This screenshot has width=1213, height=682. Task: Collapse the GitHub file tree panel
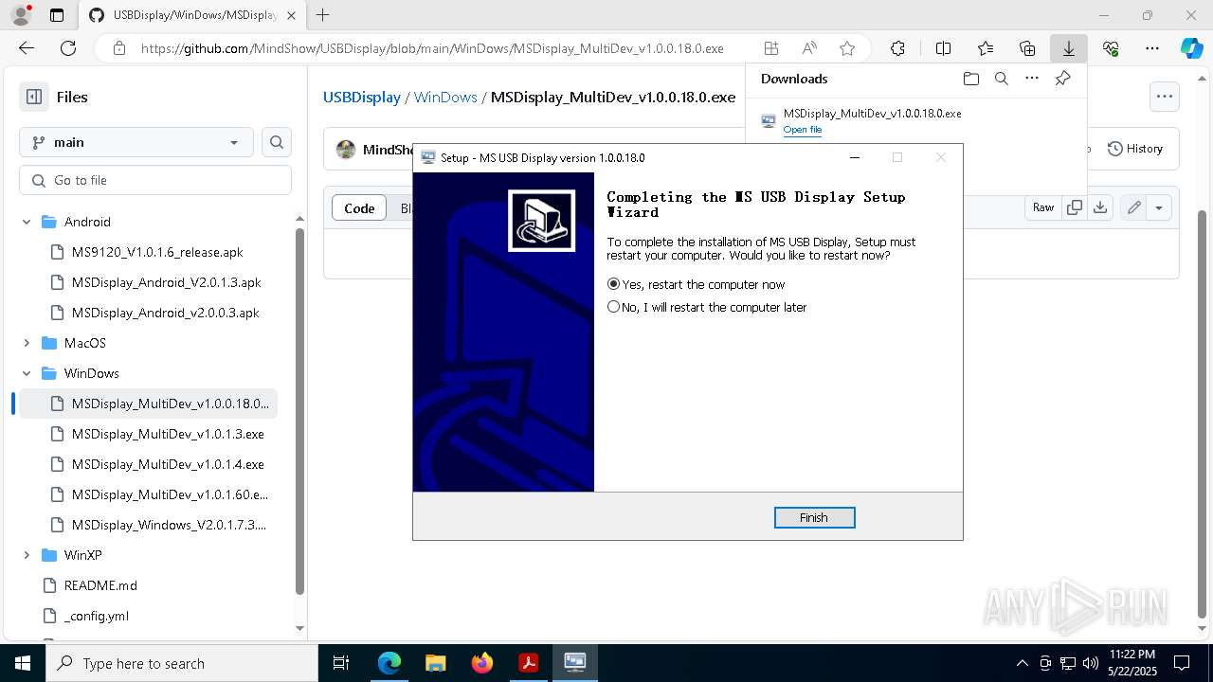click(x=34, y=97)
